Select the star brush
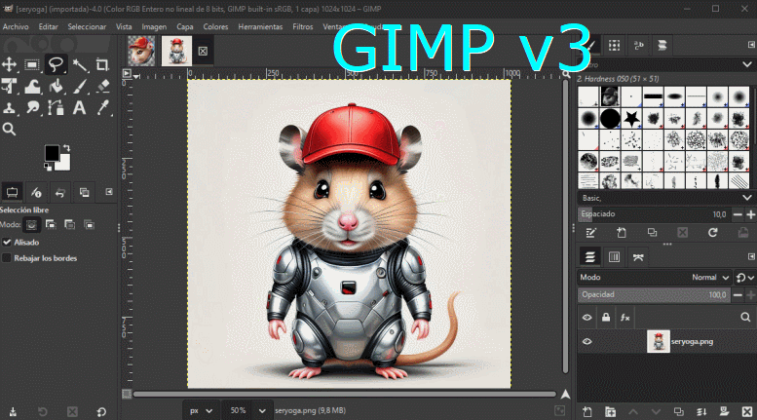Screen dimensions: 757x420 pyautogui.click(x=631, y=118)
